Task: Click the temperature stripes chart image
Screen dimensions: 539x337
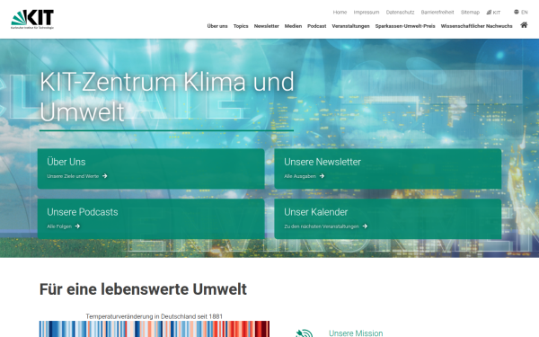Action: pyautogui.click(x=155, y=329)
